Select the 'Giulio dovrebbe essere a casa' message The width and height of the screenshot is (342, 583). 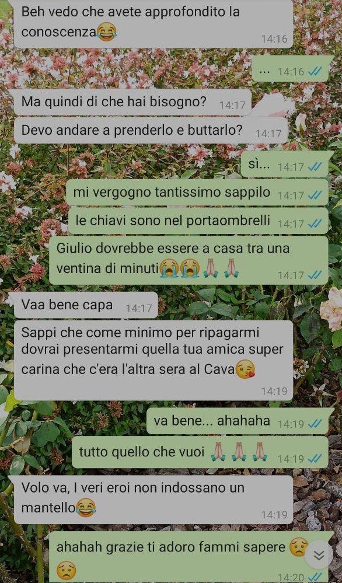[189, 260]
